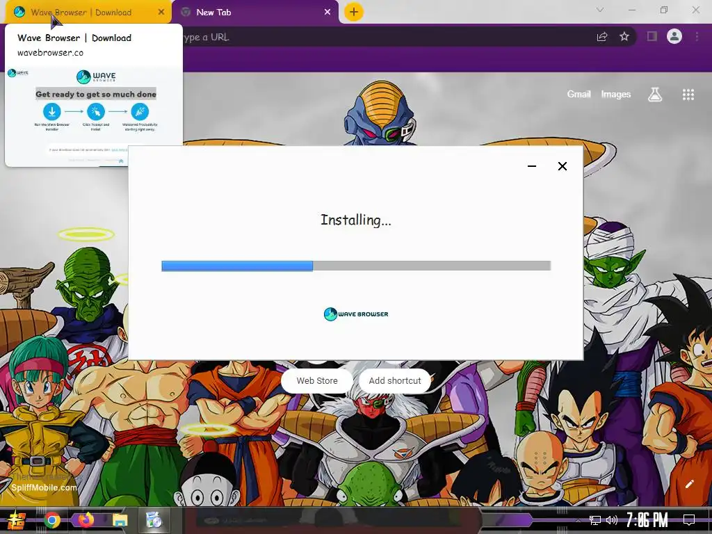Open Firefox from the taskbar
712x534 pixels.
tap(86, 520)
